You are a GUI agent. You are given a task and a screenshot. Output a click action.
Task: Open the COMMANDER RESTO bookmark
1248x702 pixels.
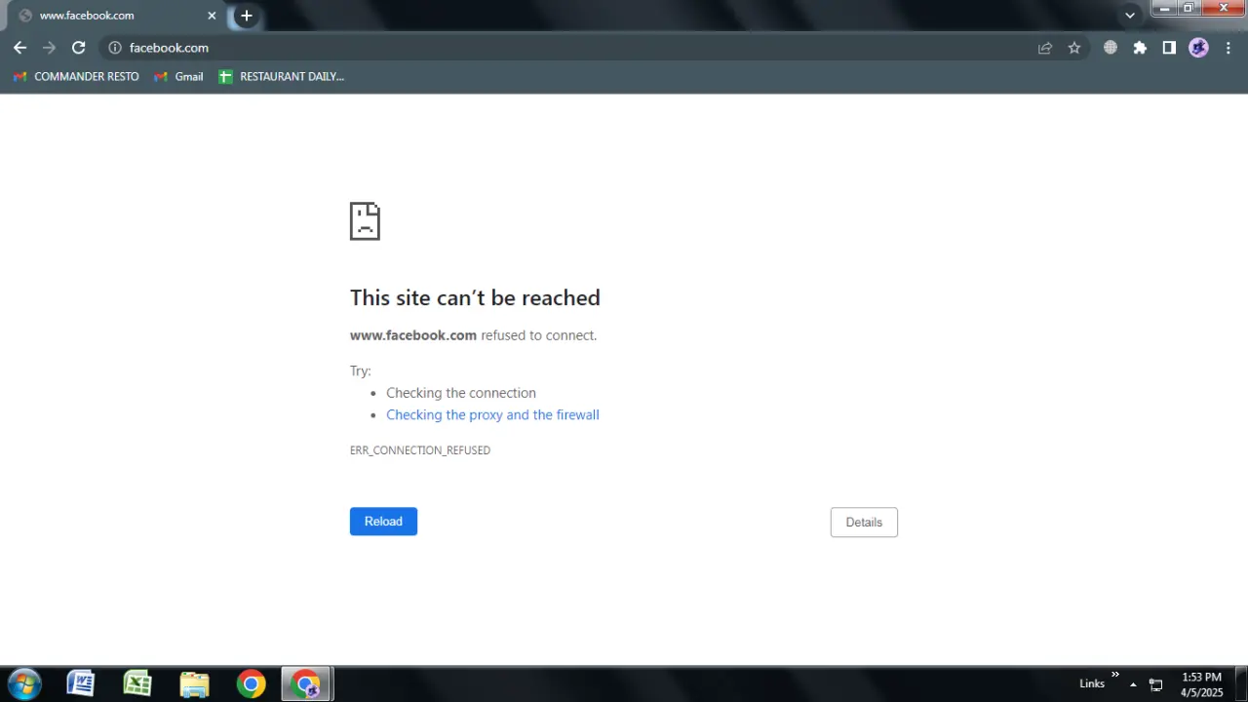(76, 76)
